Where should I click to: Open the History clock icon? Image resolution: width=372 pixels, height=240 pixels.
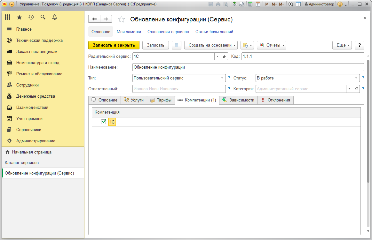31,17
